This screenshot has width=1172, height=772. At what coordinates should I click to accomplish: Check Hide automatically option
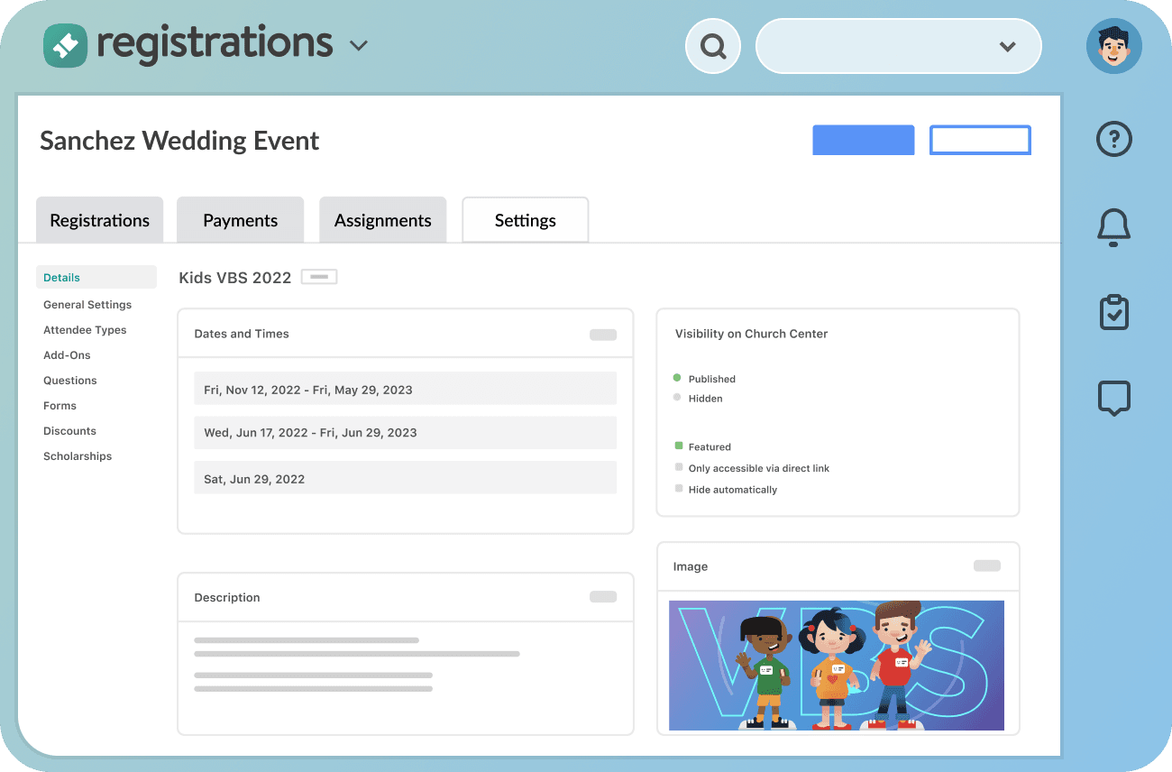(679, 489)
